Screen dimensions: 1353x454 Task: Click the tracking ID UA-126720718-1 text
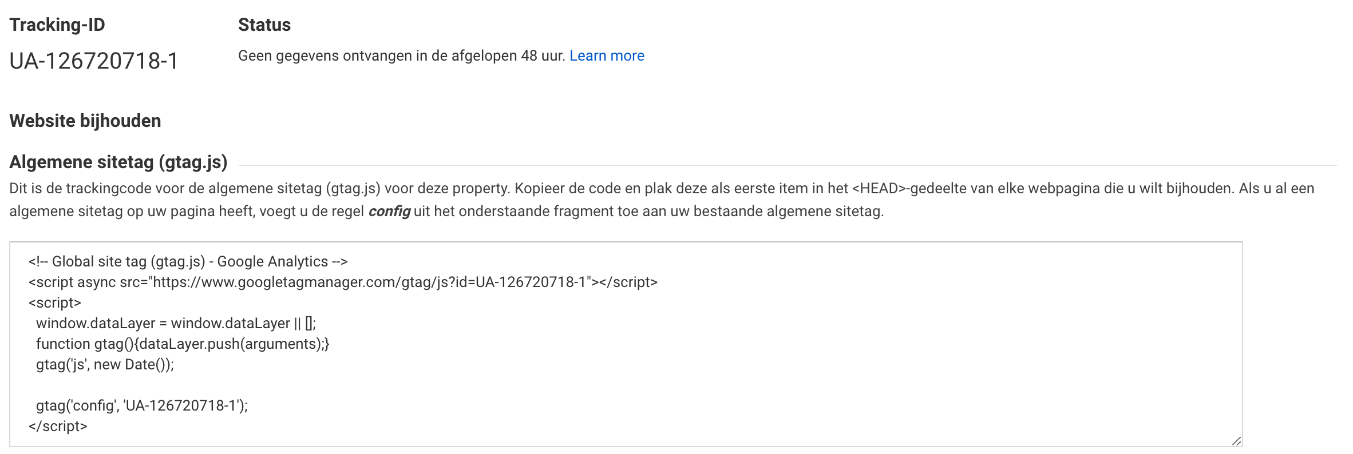point(94,61)
